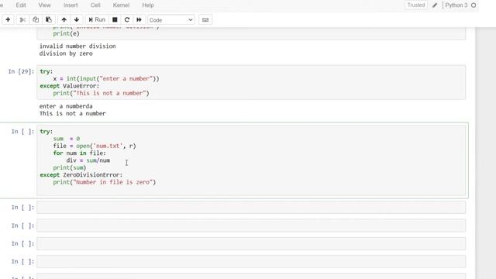This screenshot has width=496, height=279.
Task: Open the Cell menu
Action: click(x=95, y=5)
